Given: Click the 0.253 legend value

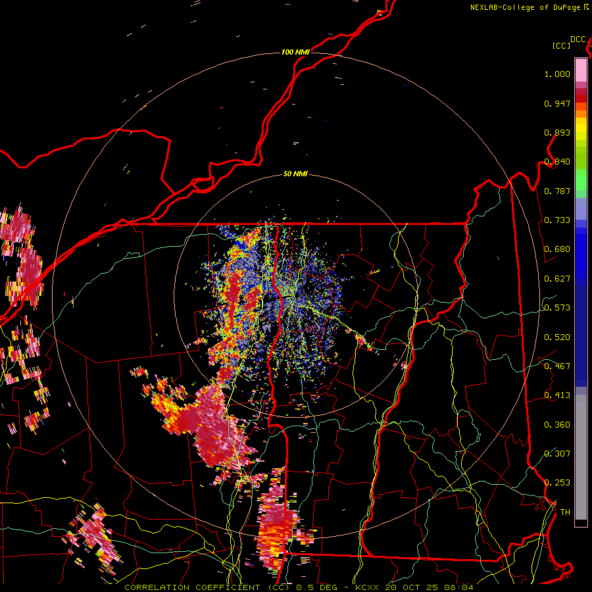Looking at the screenshot, I should (x=557, y=483).
